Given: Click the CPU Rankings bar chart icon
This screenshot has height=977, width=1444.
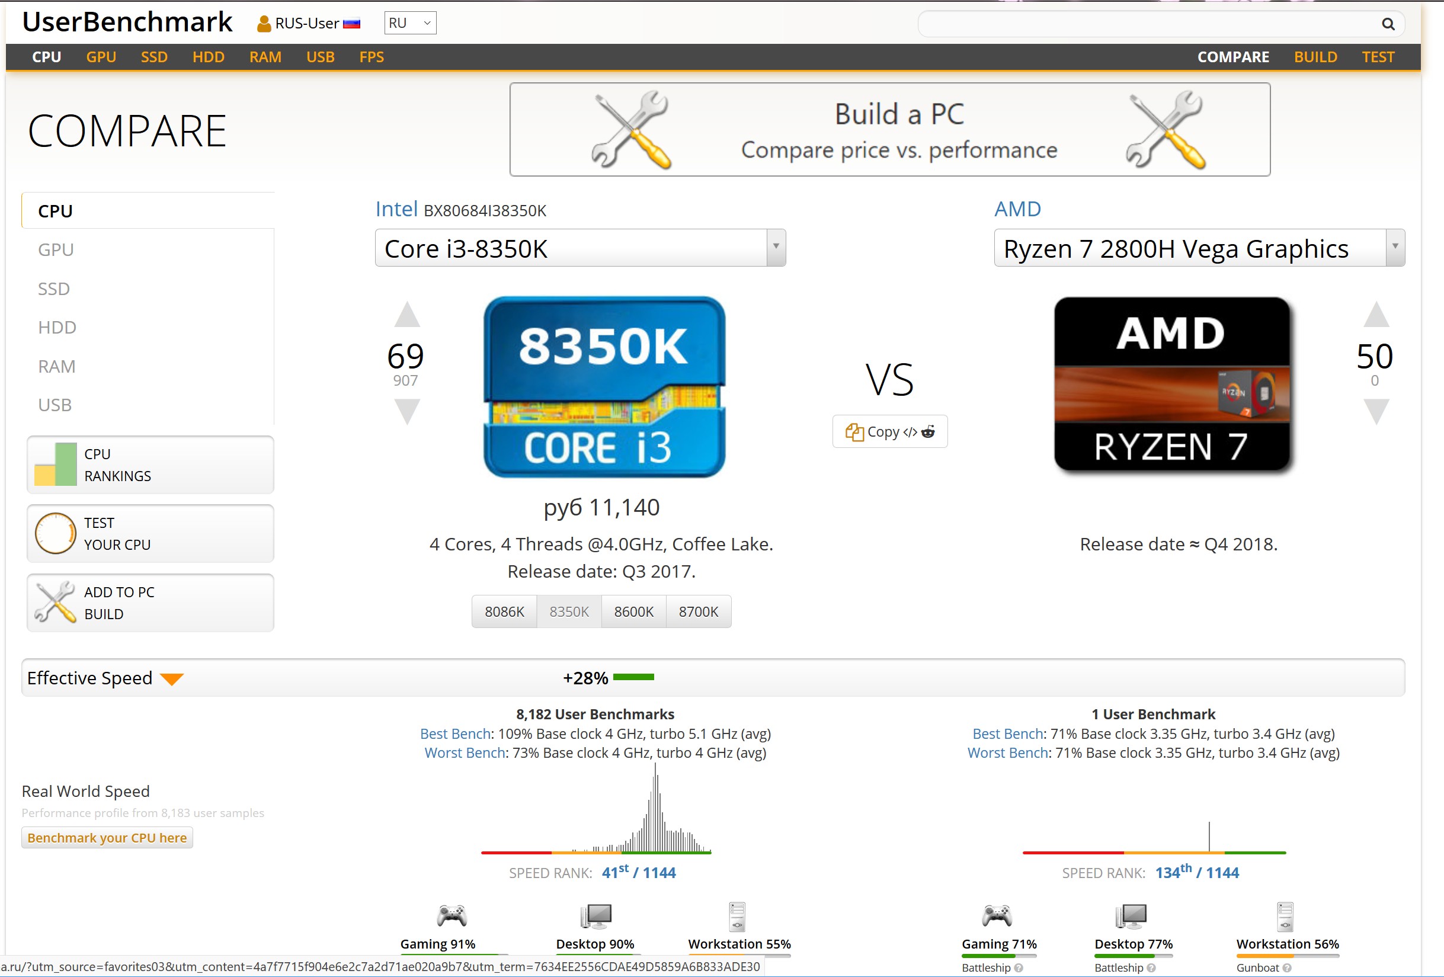Looking at the screenshot, I should [x=55, y=465].
